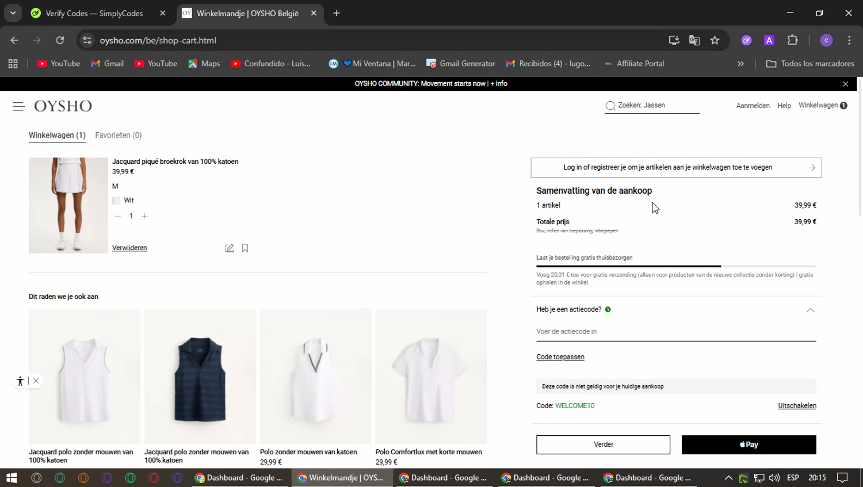Increase quantity with plus icon

pyautogui.click(x=144, y=216)
